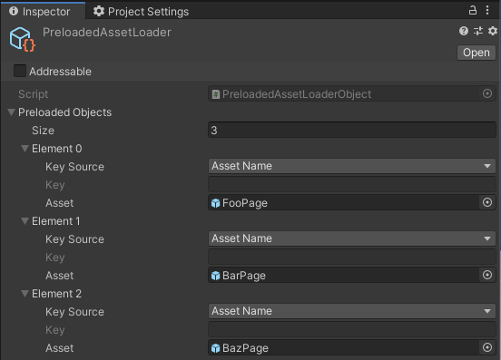
Task: Click Element 1's Asset label
Action: [60, 276]
